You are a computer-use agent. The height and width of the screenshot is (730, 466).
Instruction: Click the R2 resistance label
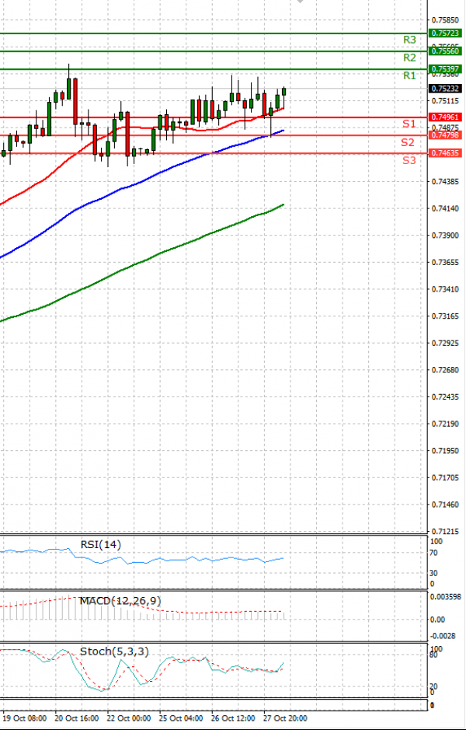(x=409, y=58)
